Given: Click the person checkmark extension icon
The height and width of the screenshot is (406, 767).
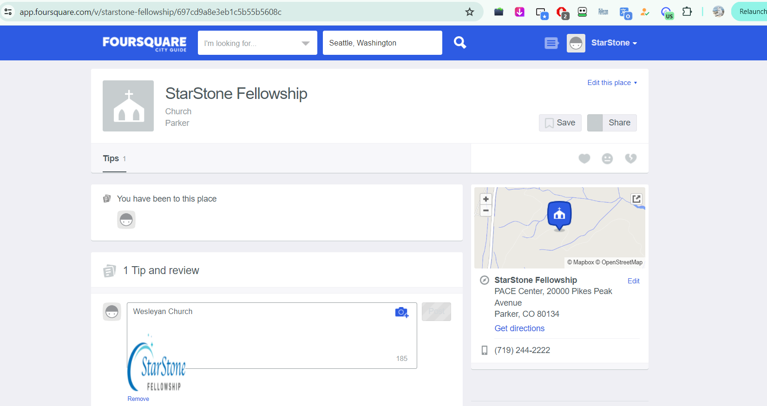Looking at the screenshot, I should click(645, 12).
